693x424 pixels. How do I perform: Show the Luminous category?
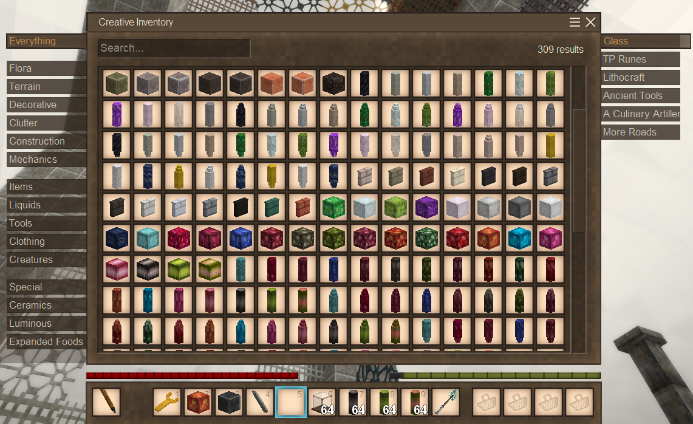[46, 324]
